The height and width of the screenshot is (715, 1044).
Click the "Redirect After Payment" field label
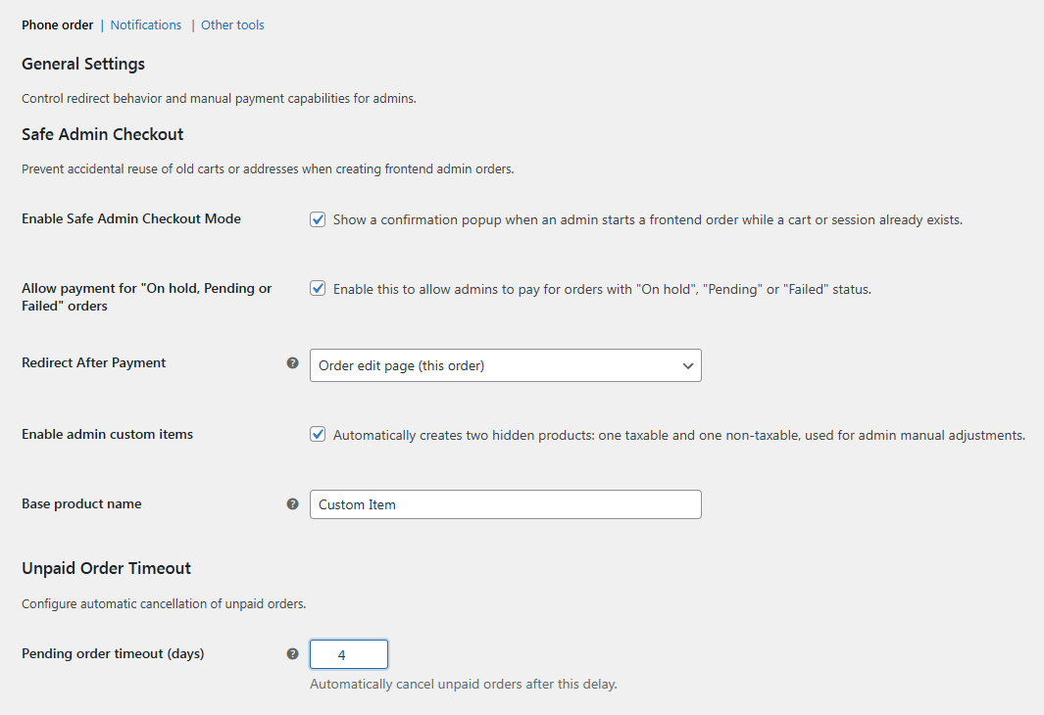[x=94, y=363]
